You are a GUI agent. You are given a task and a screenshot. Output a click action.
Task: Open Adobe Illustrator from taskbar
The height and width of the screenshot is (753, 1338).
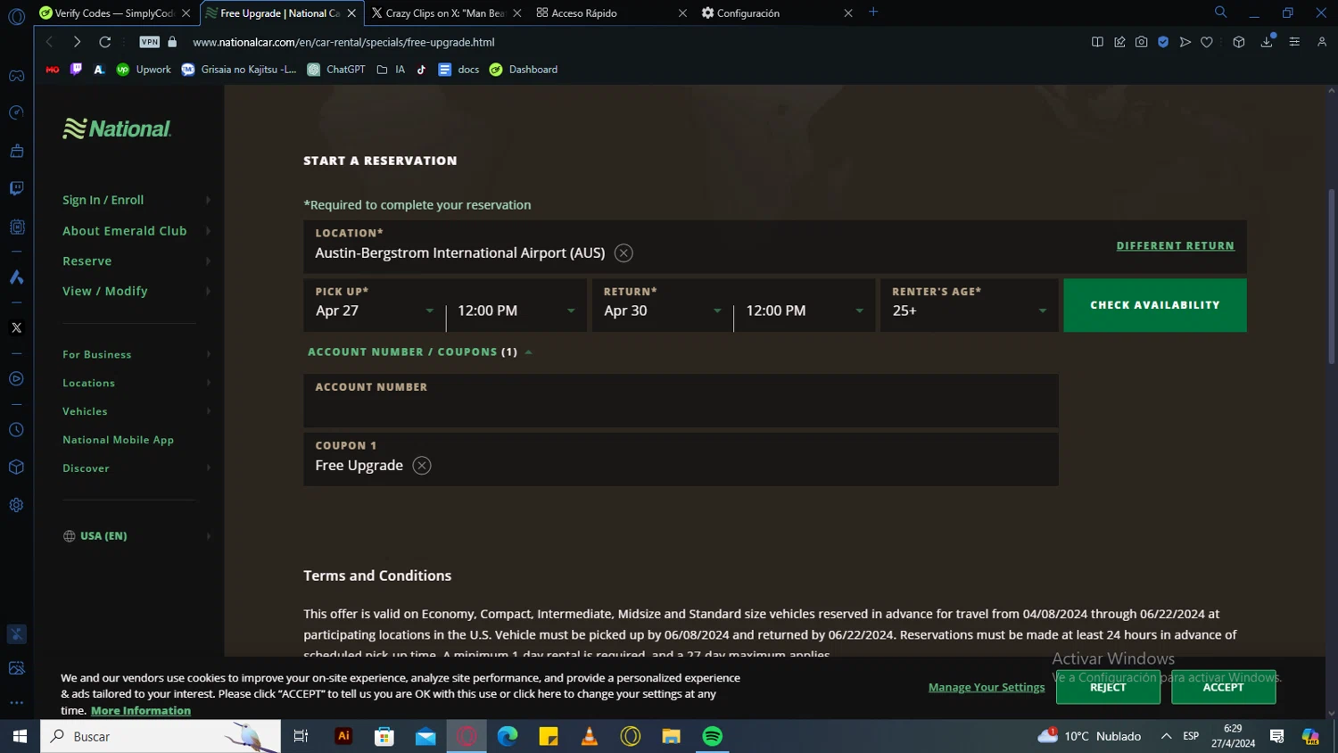(x=343, y=736)
